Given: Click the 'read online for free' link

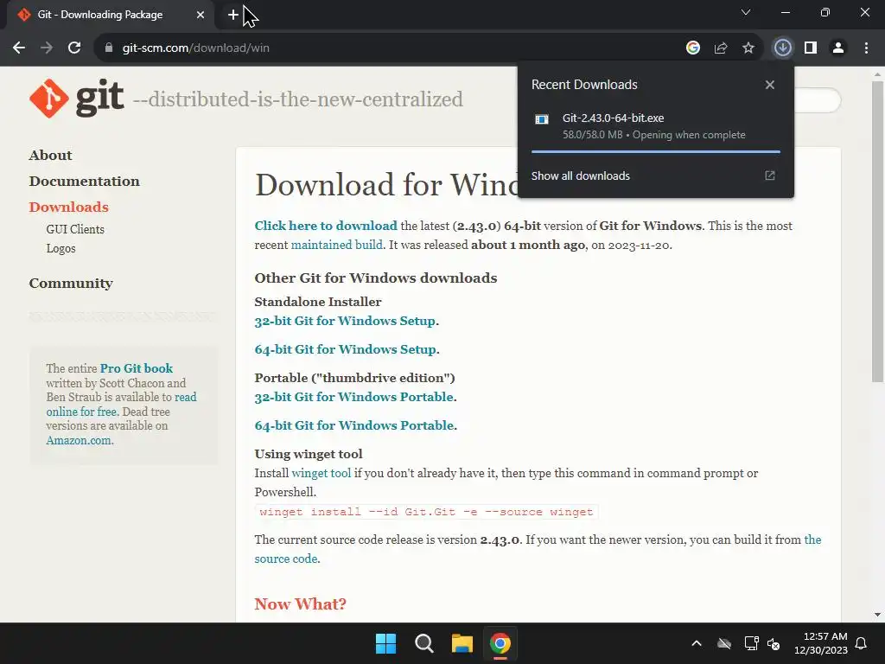Looking at the screenshot, I should pyautogui.click(x=121, y=405).
